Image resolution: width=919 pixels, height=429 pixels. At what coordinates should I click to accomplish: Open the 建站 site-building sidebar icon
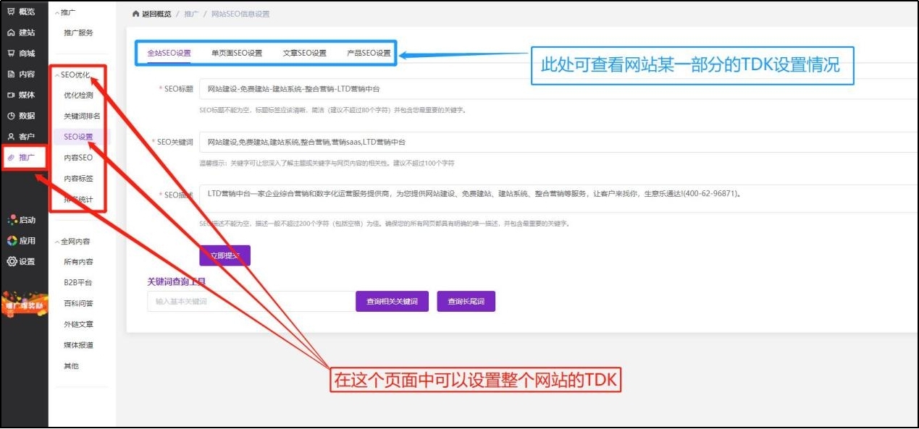click(11, 33)
